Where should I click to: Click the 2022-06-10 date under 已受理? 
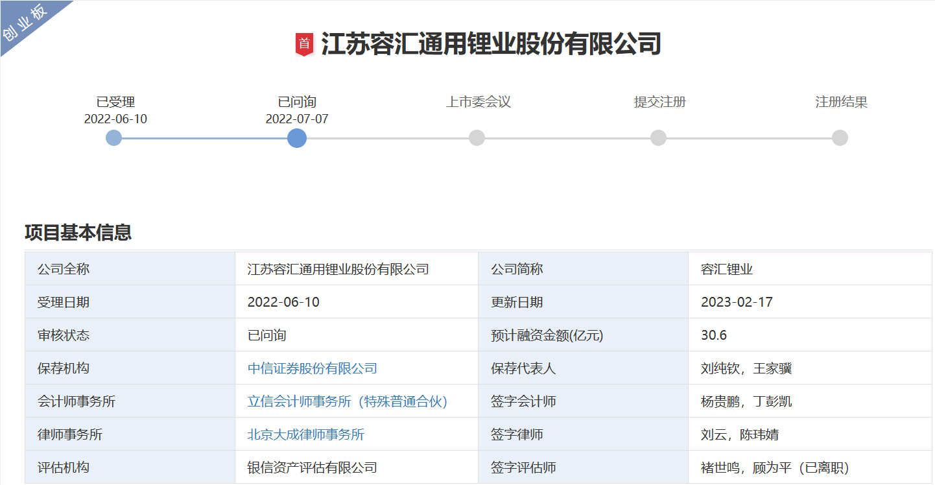click(115, 119)
